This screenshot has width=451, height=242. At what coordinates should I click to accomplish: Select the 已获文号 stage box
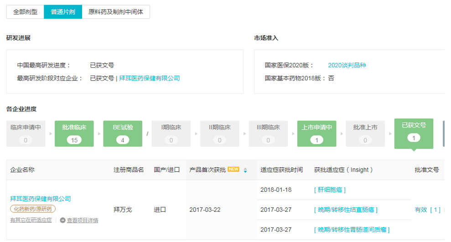click(x=414, y=132)
